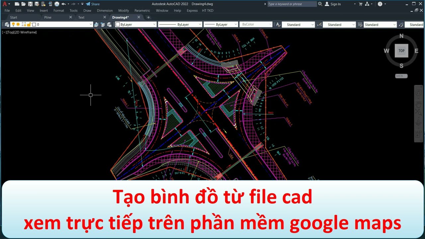Viewport: 425px width, 239px height.
Task: Open the Sign In dropdown arrow
Action: [x=355, y=4]
